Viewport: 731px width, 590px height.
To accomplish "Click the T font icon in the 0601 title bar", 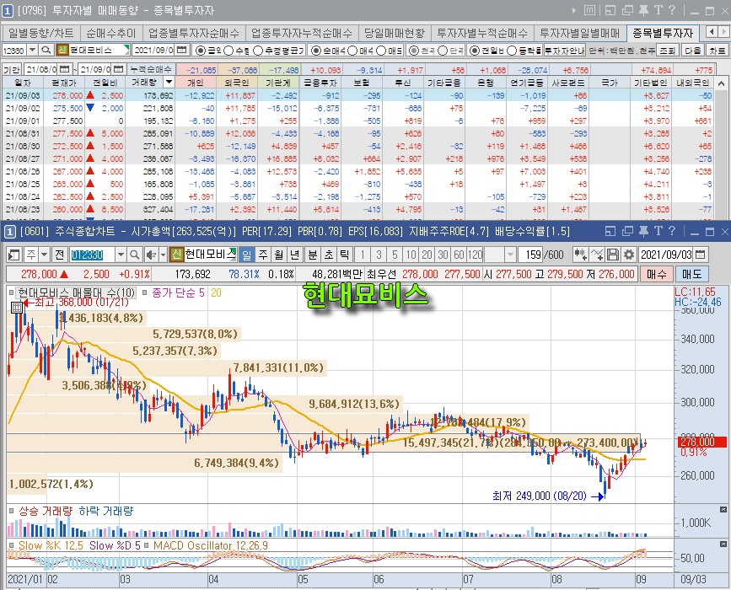I will click(x=658, y=231).
